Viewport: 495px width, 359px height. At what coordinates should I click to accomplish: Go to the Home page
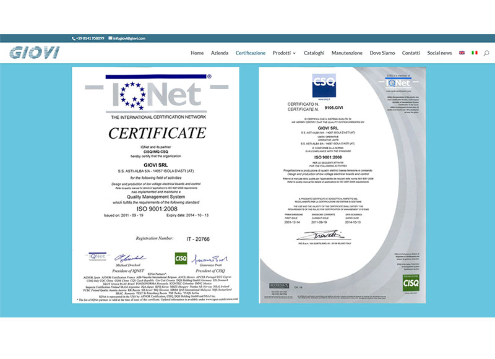197,53
